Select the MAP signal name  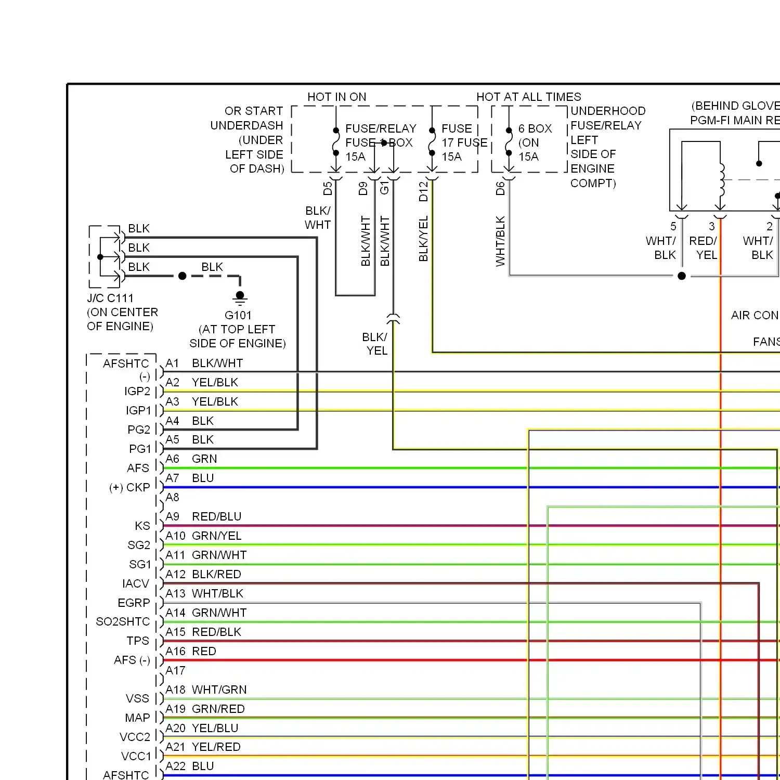point(137,718)
